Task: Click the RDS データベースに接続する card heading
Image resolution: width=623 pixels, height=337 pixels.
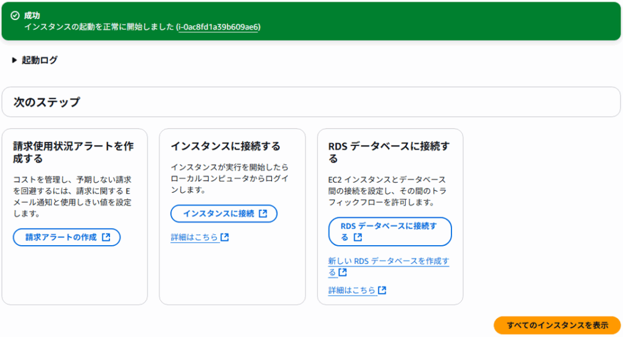Action: 388,152
